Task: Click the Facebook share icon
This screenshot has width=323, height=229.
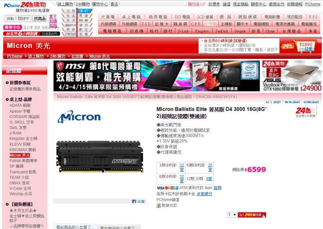Action: (134, 201)
